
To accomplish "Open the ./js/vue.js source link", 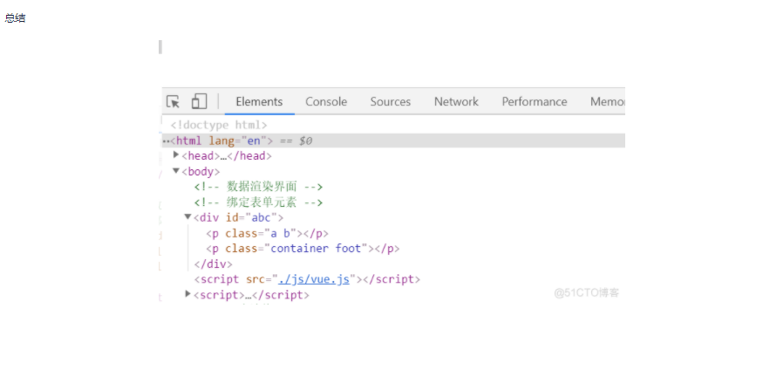I will pyautogui.click(x=313, y=279).
